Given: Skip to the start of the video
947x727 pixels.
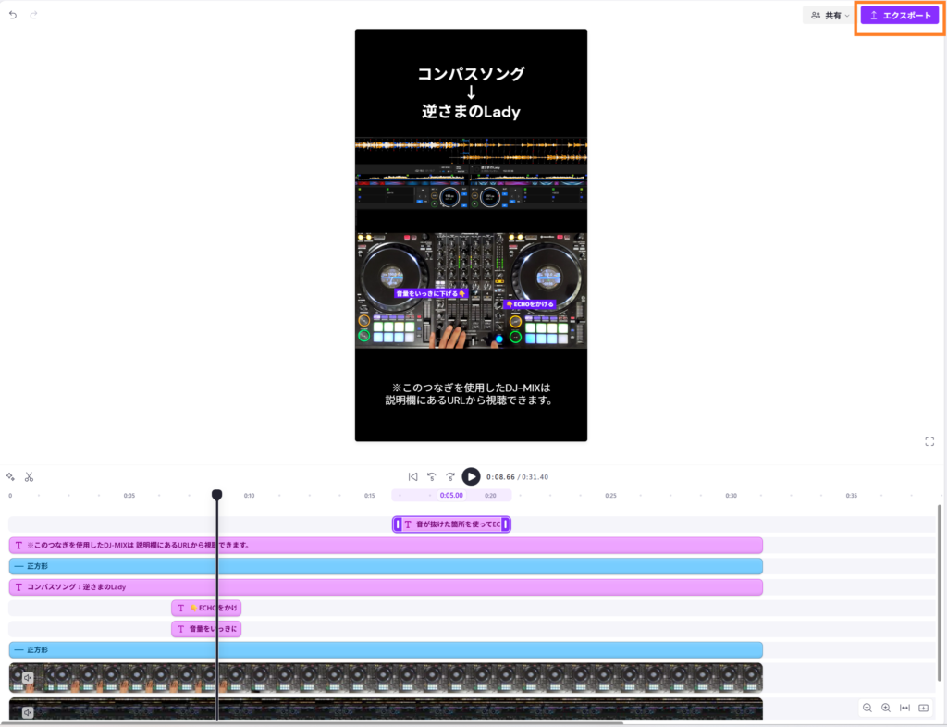Looking at the screenshot, I should pyautogui.click(x=412, y=476).
